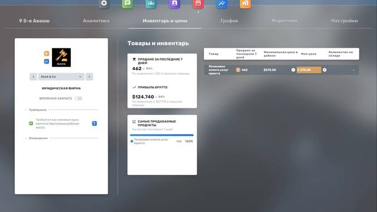The height and width of the screenshot is (212, 377).
Task: Select the Инвентарь и цены tab
Action: pos(165,21)
